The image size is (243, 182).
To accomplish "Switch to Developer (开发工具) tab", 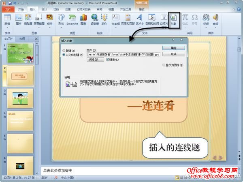I will point(126,9).
